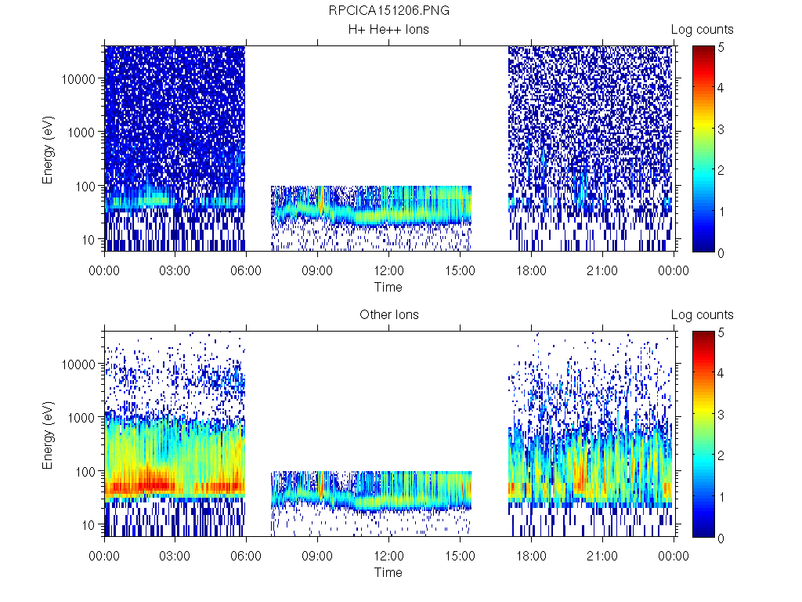
Task: Click the RPCICA151206.PNG title text
Action: tap(388, 11)
